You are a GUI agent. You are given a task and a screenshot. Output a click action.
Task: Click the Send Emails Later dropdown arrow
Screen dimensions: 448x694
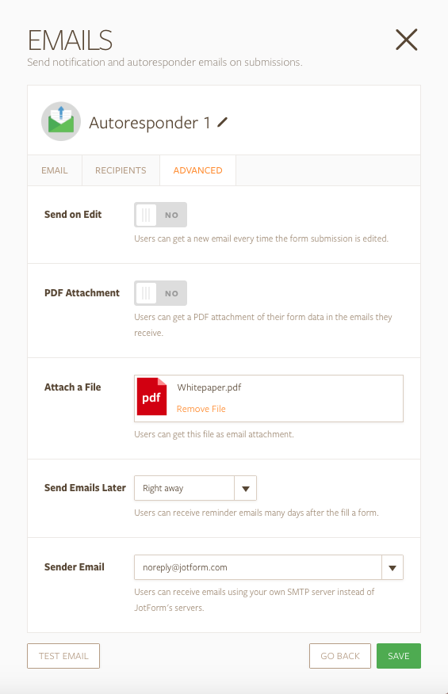246,488
